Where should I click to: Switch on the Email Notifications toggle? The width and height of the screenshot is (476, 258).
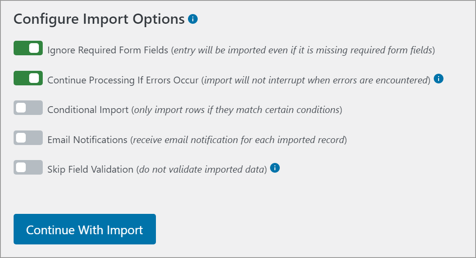pyautogui.click(x=28, y=138)
